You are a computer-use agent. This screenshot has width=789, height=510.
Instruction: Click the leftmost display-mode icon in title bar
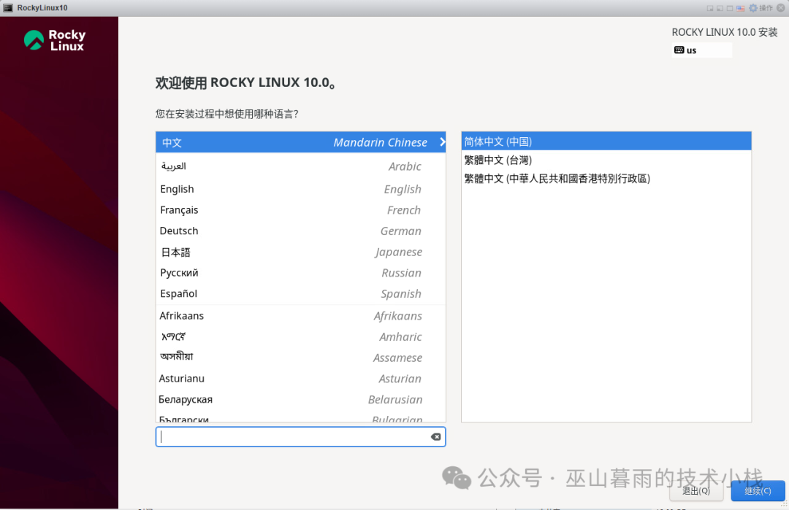coord(710,7)
